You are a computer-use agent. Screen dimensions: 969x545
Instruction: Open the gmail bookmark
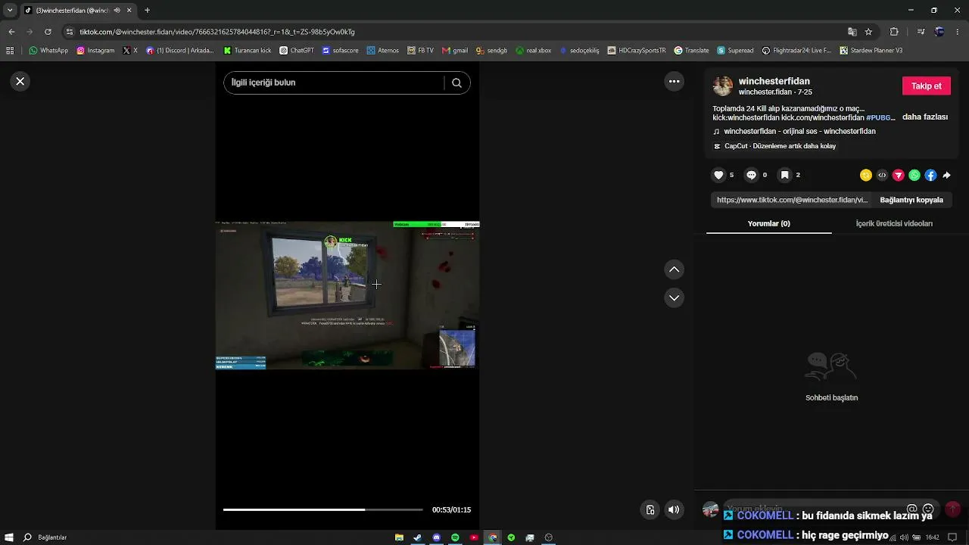pos(455,51)
